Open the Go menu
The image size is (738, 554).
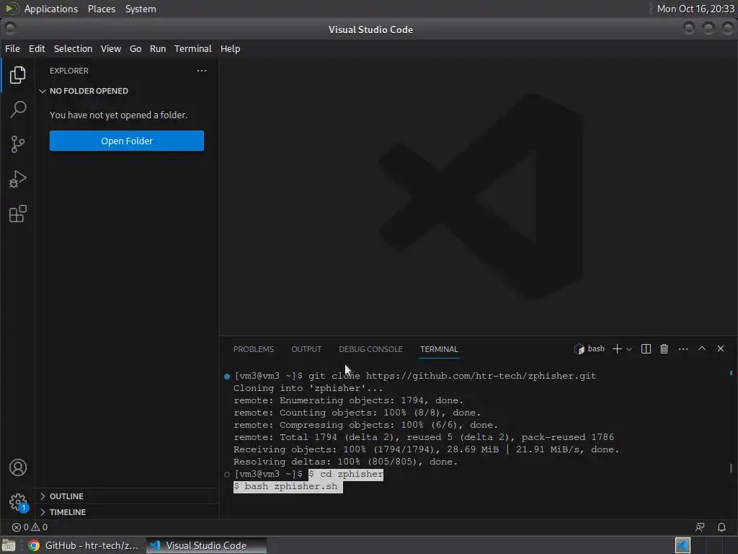click(x=135, y=48)
